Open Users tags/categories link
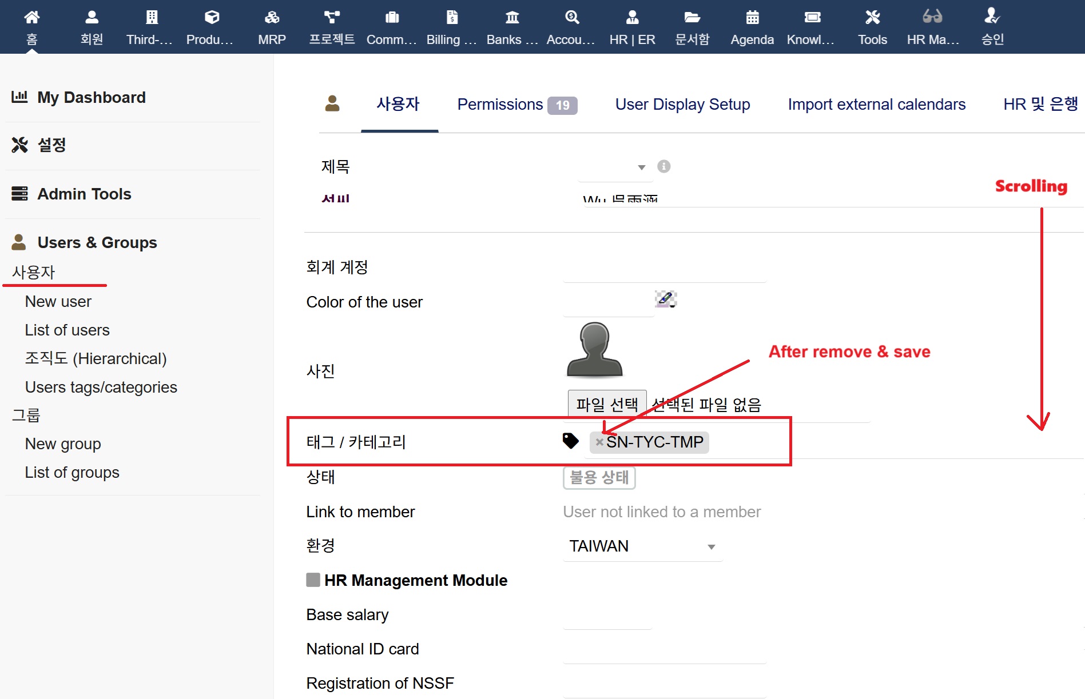Viewport: 1085px width, 699px height. pyautogui.click(x=101, y=388)
